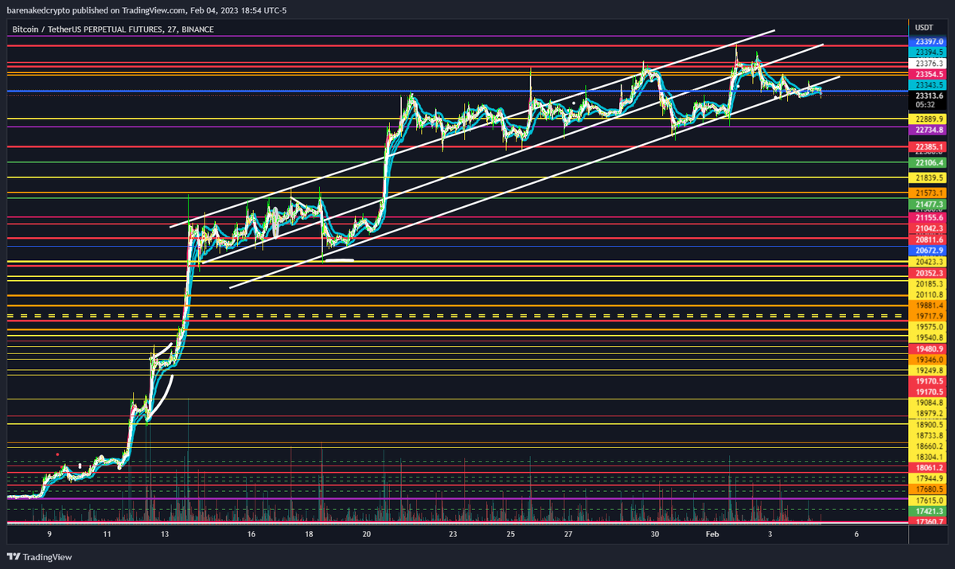Select the 22734.8 purple price label
The image size is (955, 569).
click(x=929, y=130)
